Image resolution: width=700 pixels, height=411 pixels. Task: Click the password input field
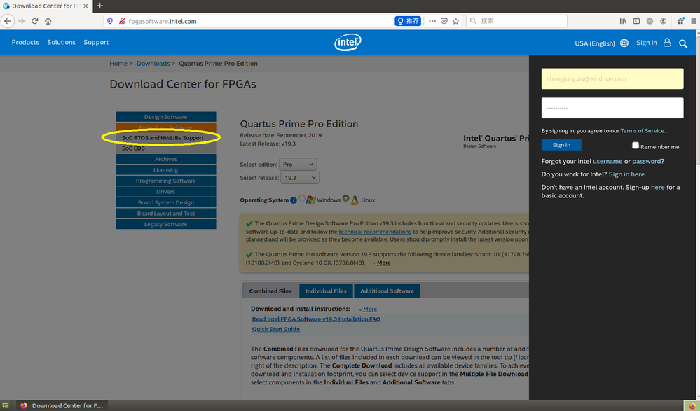coord(612,108)
